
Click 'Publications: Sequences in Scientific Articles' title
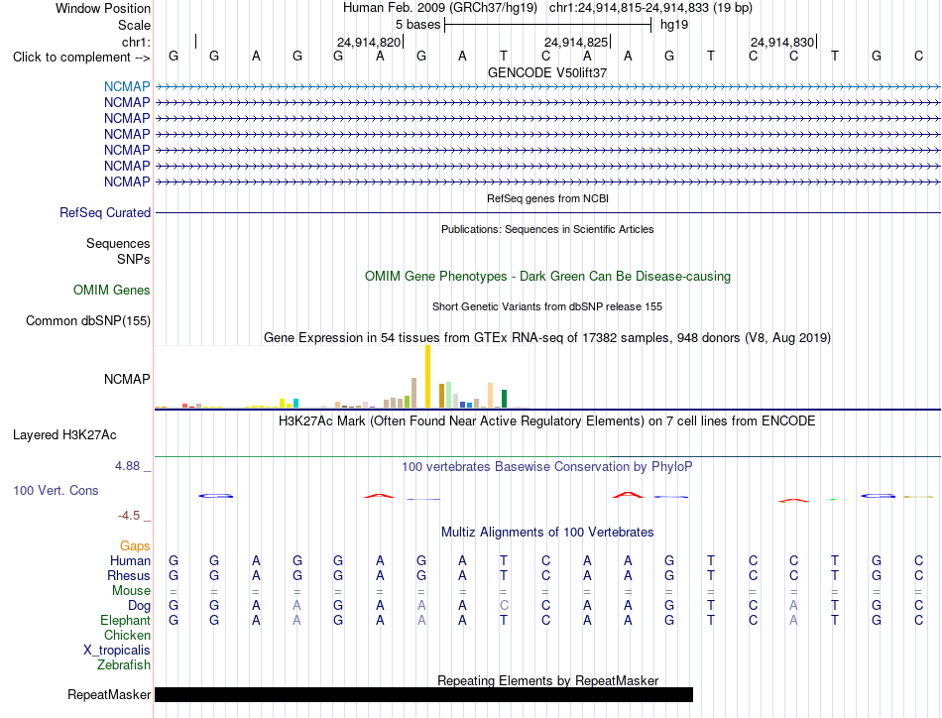click(x=547, y=229)
